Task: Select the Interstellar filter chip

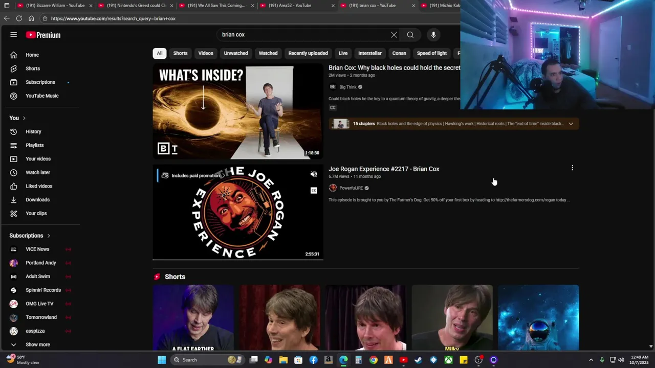Action: pos(370,53)
